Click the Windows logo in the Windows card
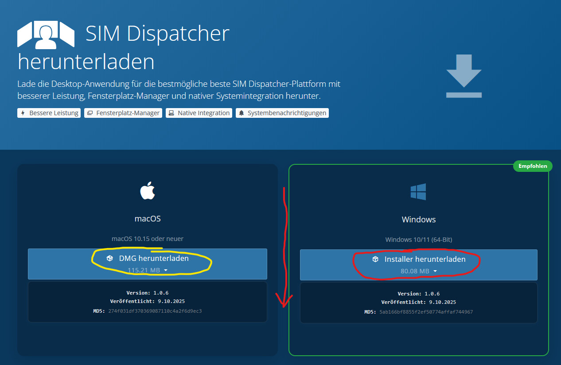 pyautogui.click(x=418, y=192)
